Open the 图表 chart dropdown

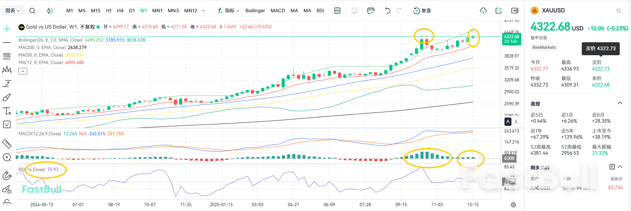pyautogui.click(x=13, y=11)
